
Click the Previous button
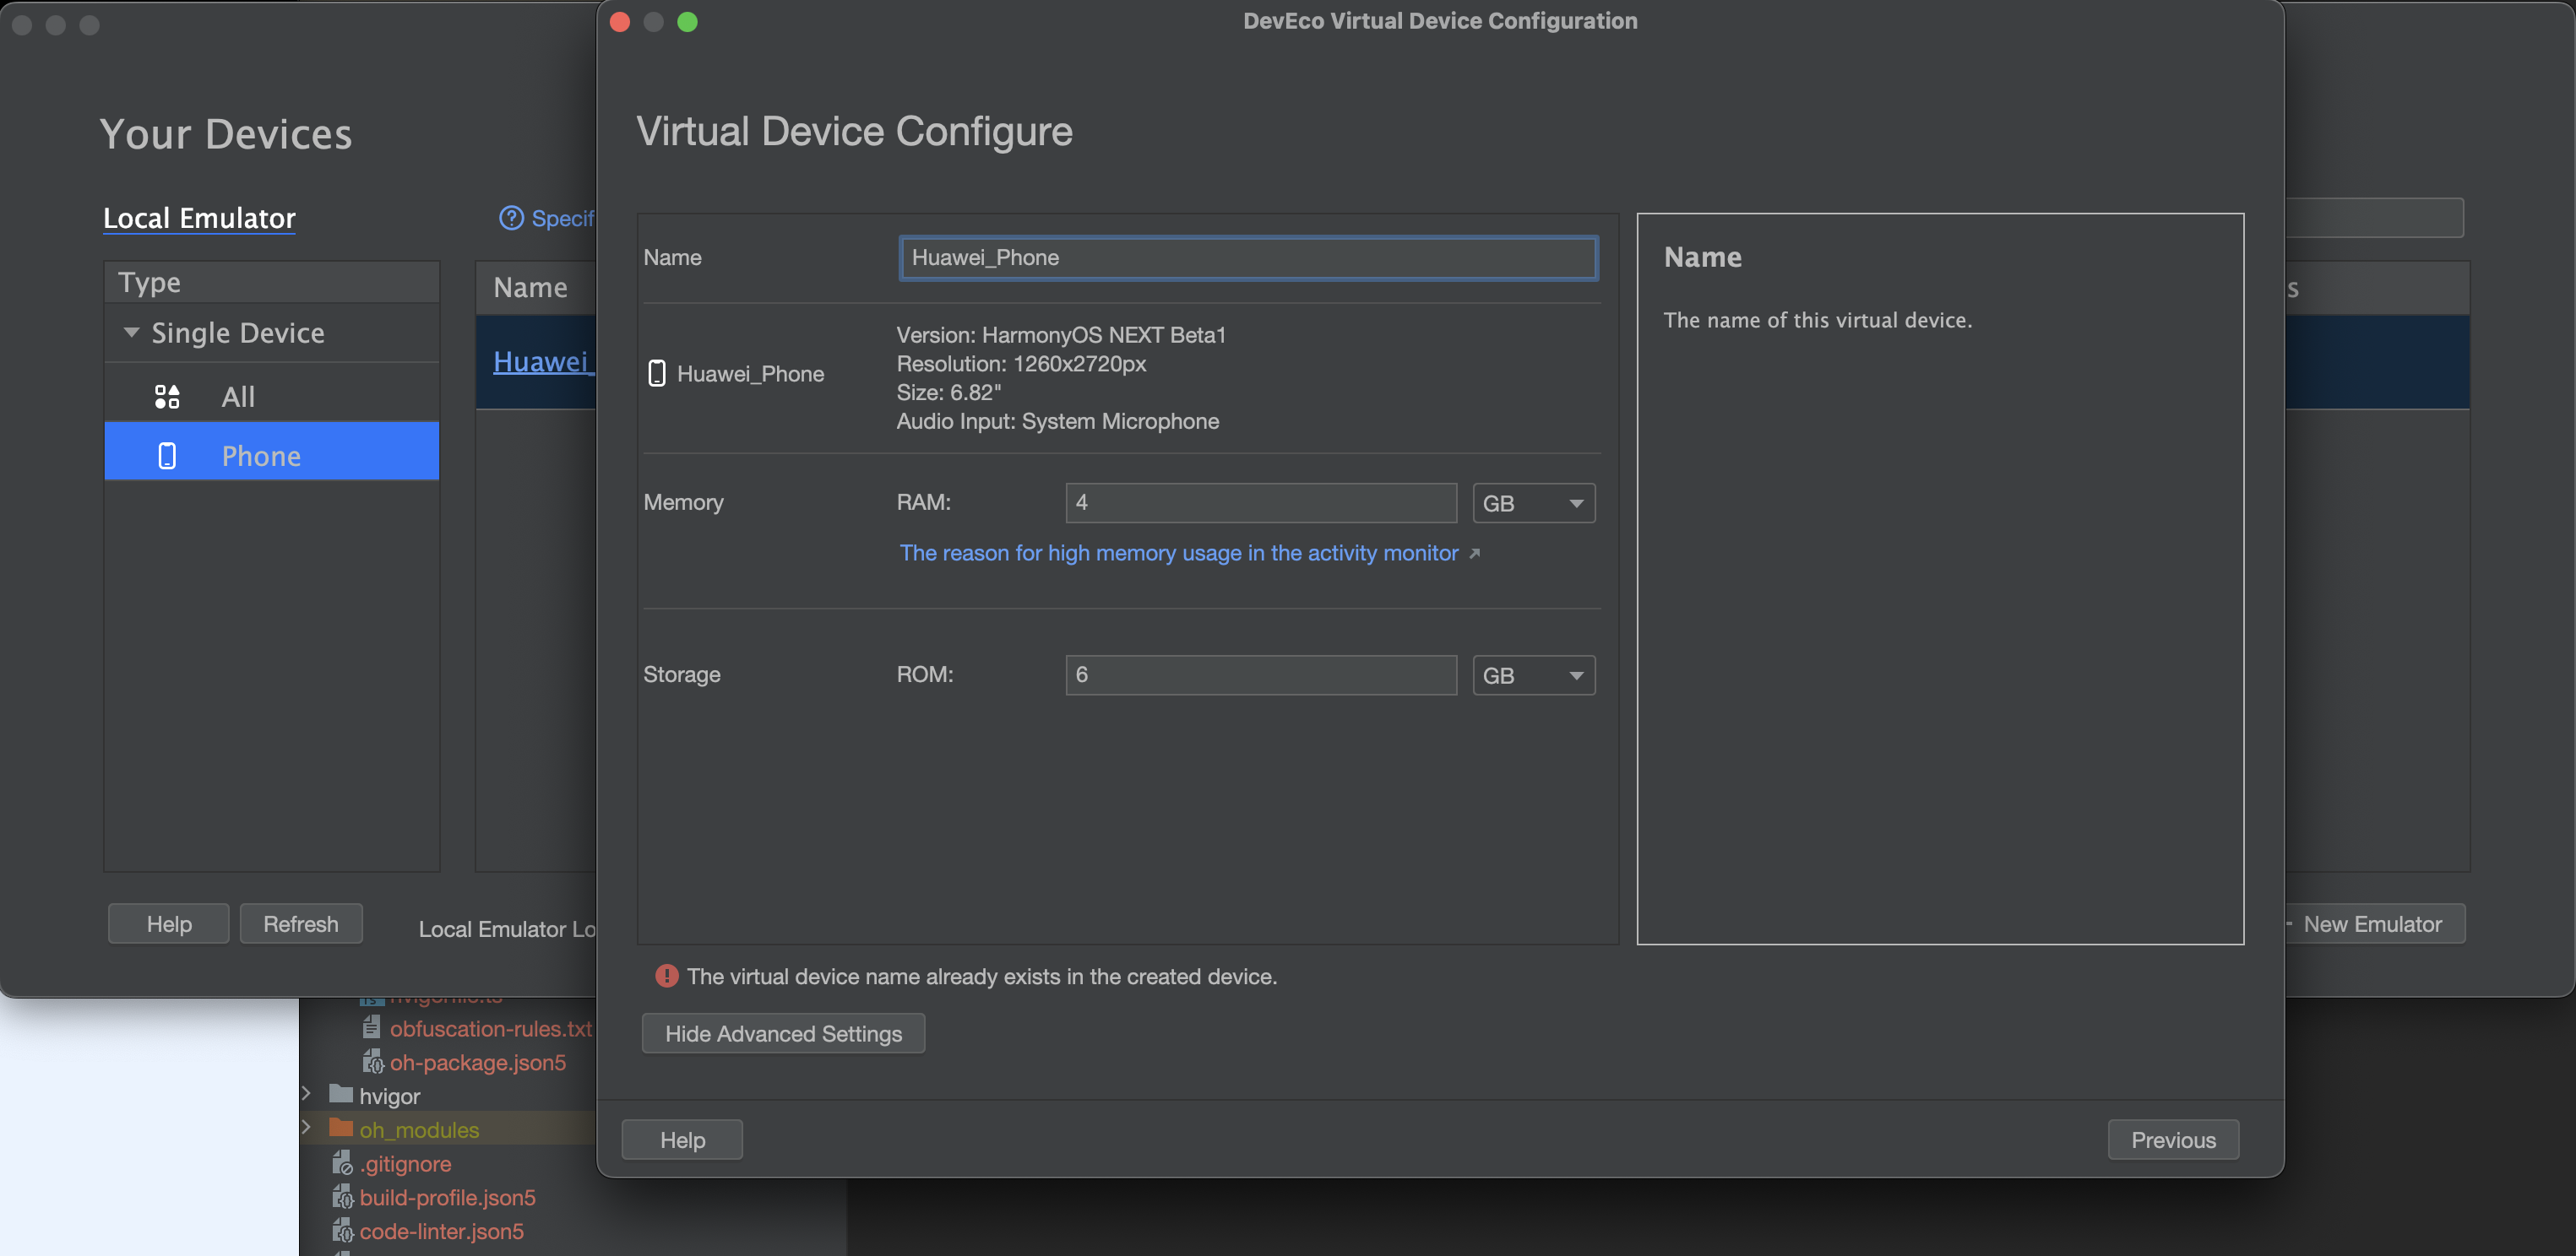(x=2172, y=1139)
